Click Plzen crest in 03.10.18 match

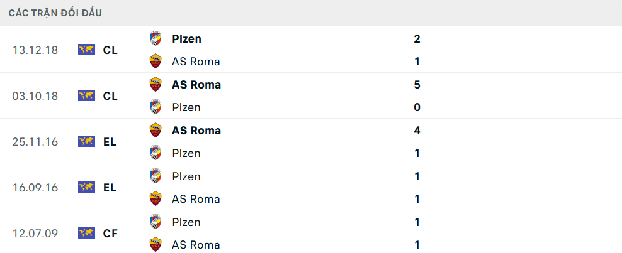click(x=155, y=107)
